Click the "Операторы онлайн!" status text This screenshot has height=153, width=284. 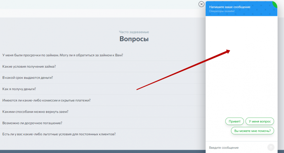pos(222,11)
